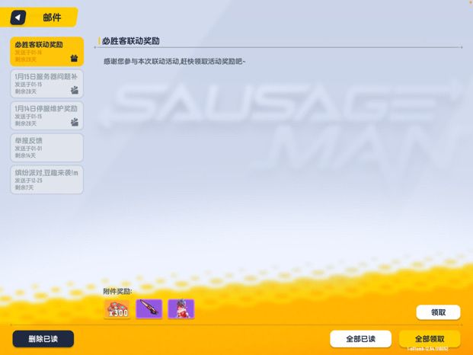Click gift icon on 1月15日 mail
The width and height of the screenshot is (473, 355).
[x=75, y=90]
